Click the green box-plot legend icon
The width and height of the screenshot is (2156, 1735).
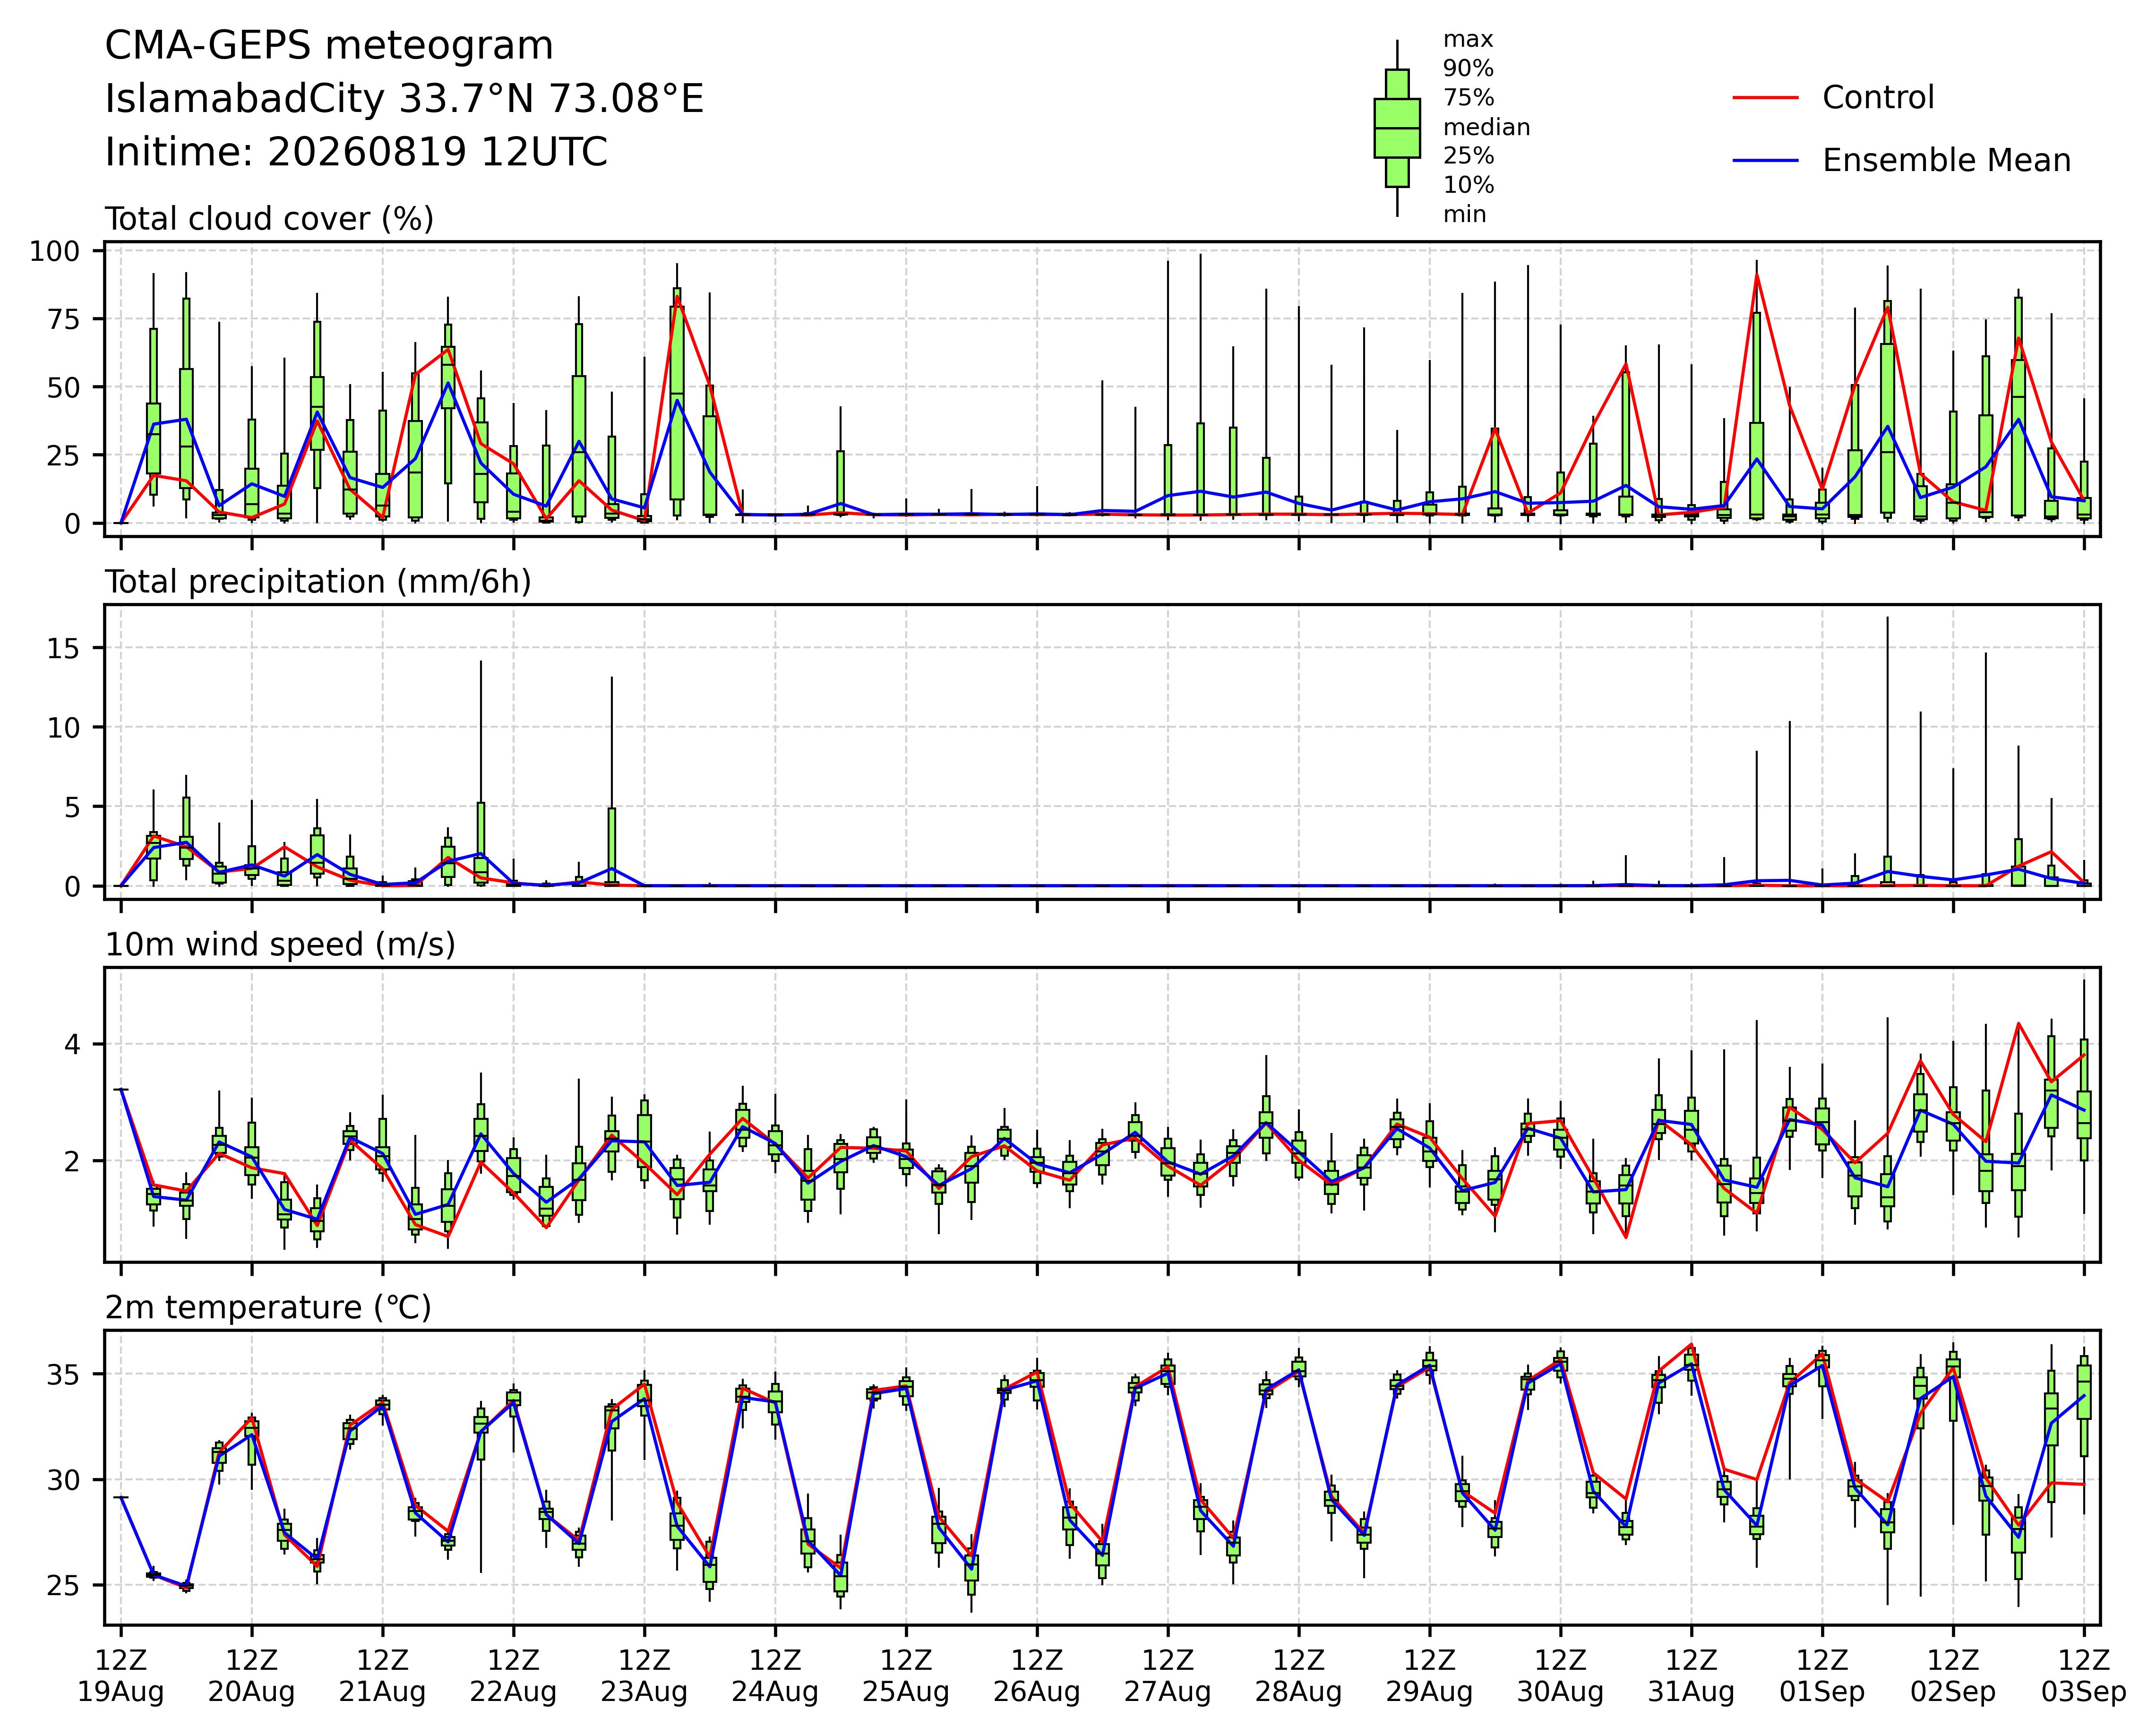coord(1397,128)
